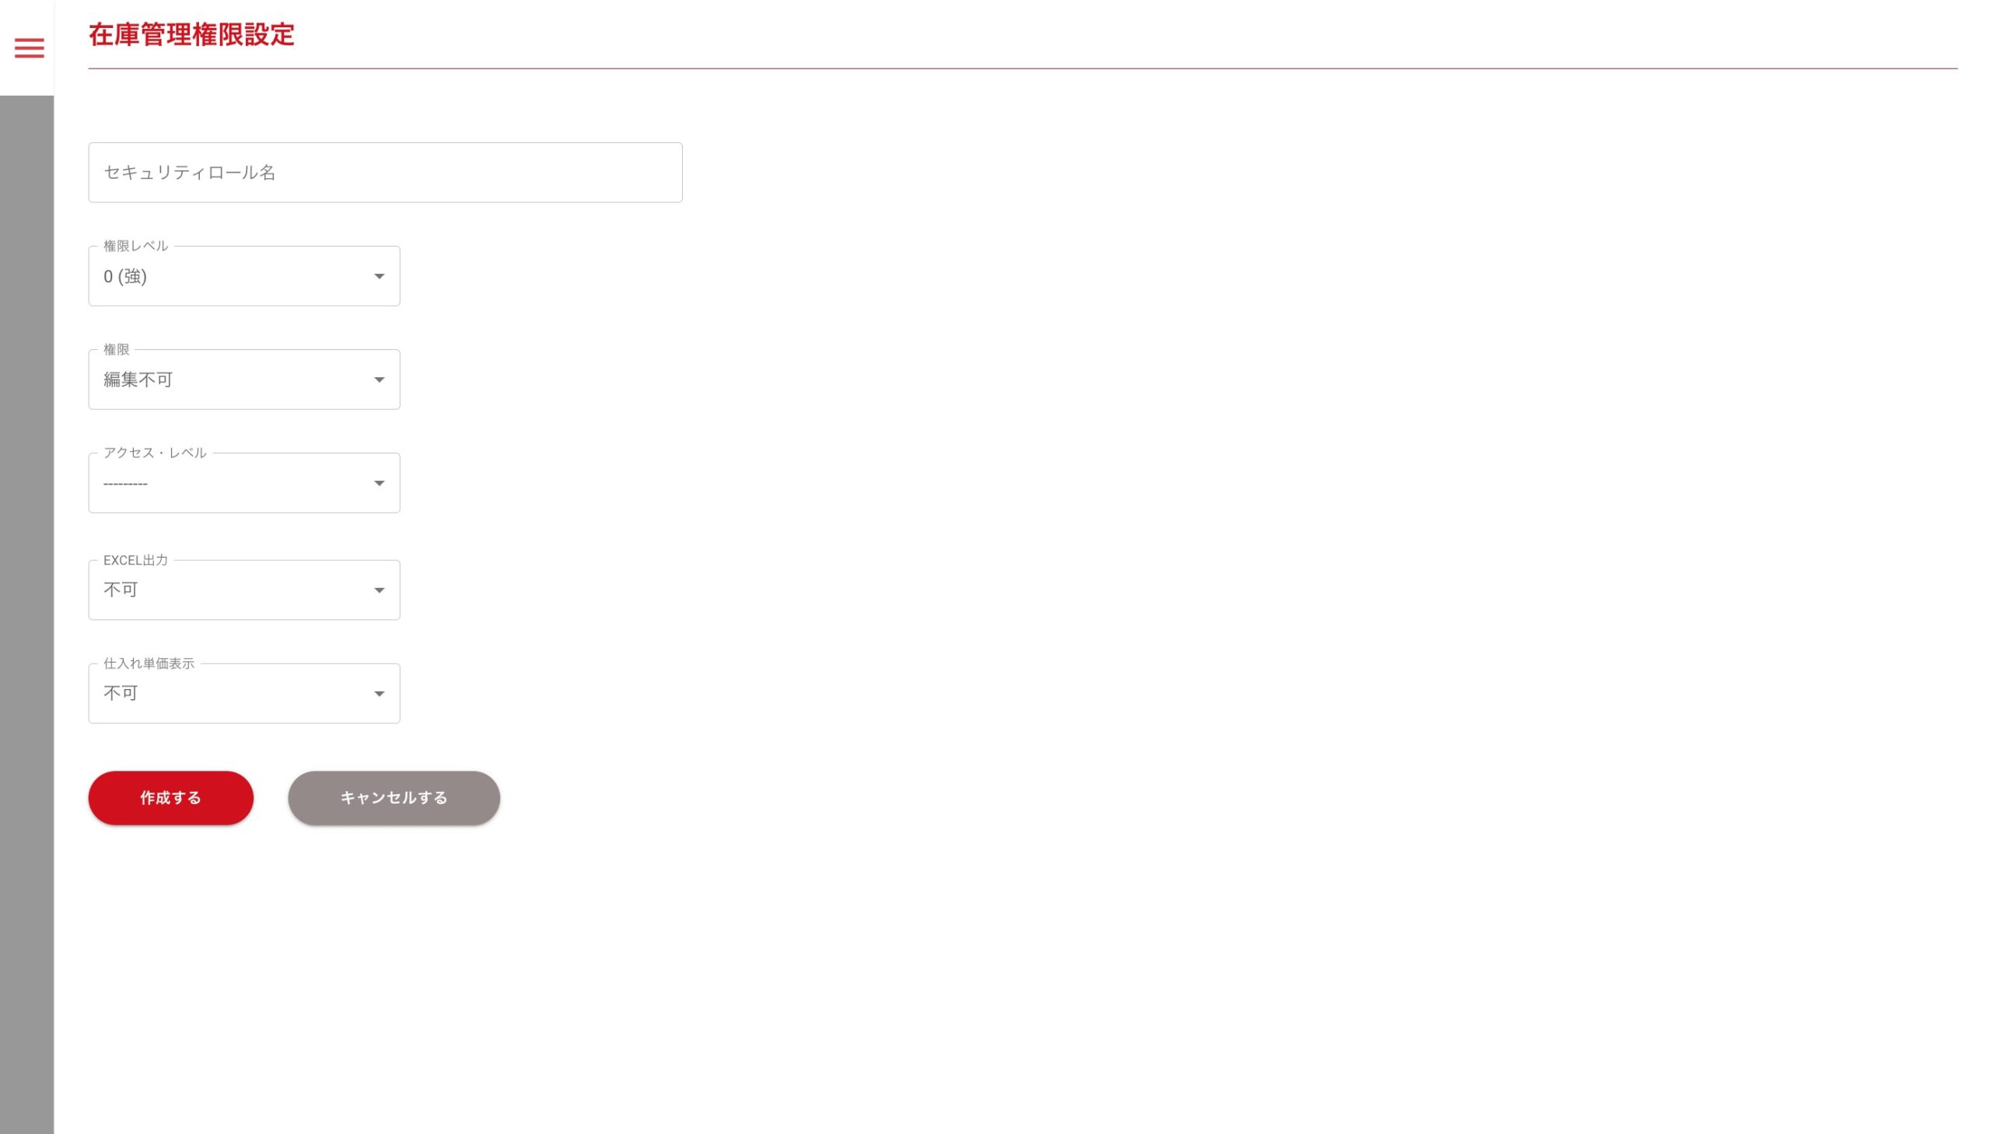The width and height of the screenshot is (1991, 1134).
Task: Open the empty アクセス・レベル select box
Action: click(x=233, y=484)
